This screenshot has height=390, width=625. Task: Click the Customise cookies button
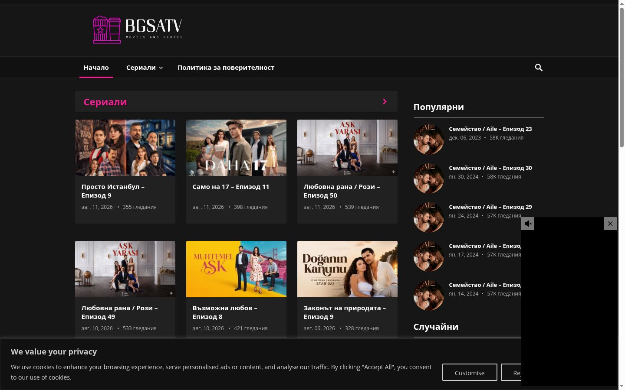tap(470, 373)
